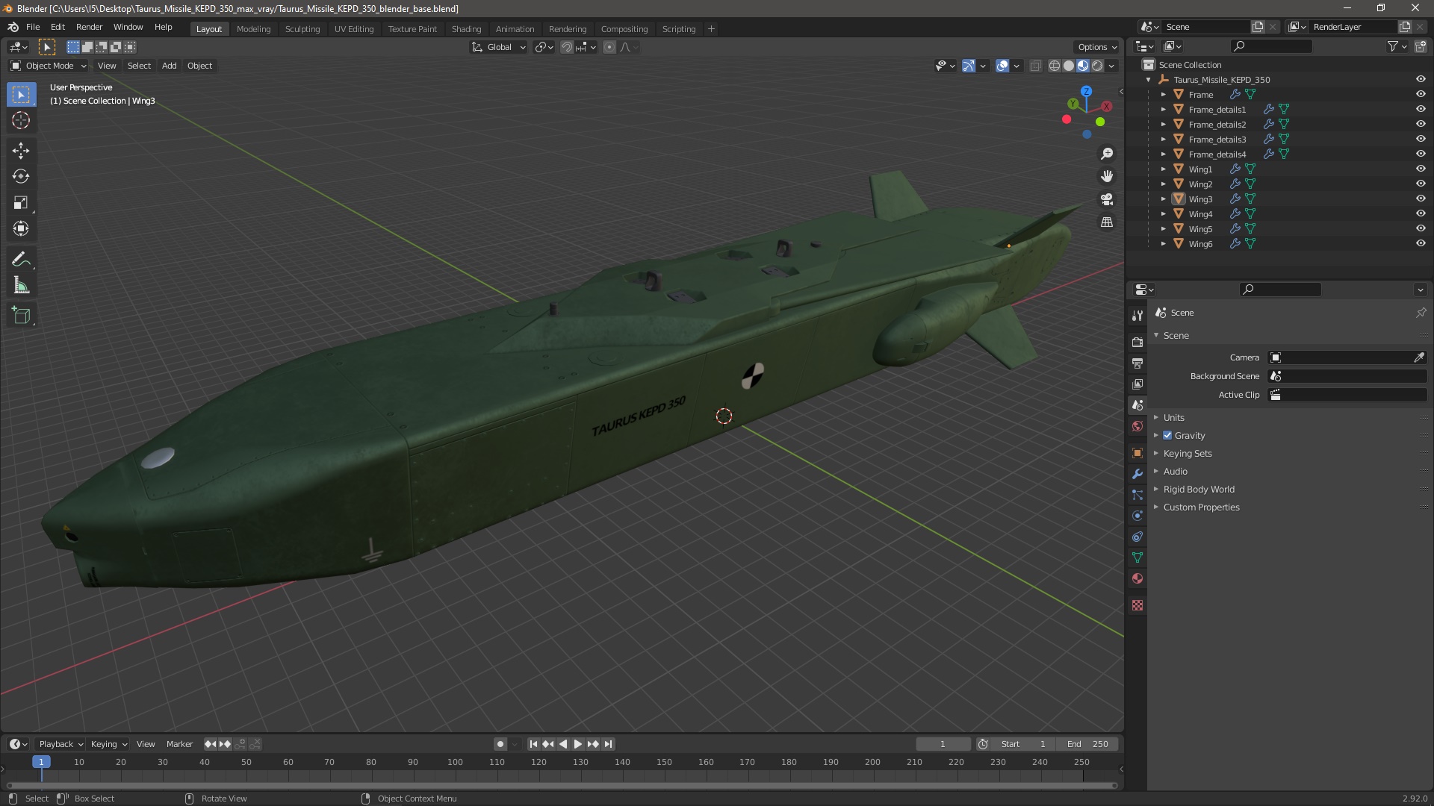Select the Move tool
Image resolution: width=1434 pixels, height=806 pixels.
(x=21, y=150)
